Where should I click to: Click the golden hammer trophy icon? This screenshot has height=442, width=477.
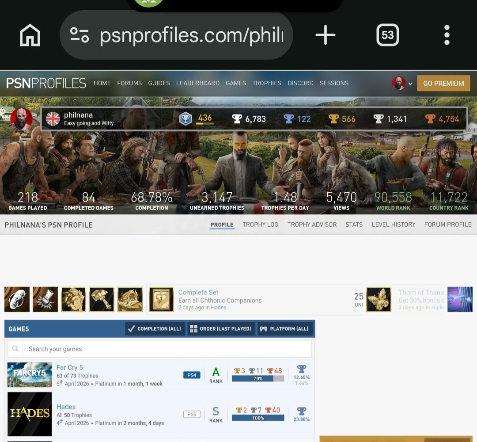(x=102, y=299)
